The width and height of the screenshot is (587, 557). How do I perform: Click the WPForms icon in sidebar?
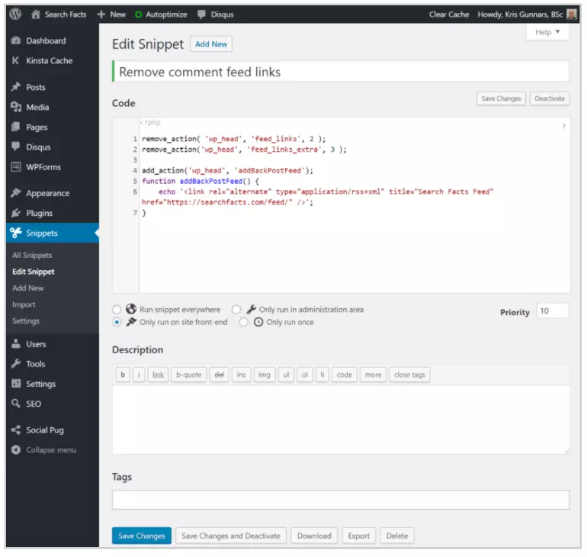tap(16, 166)
